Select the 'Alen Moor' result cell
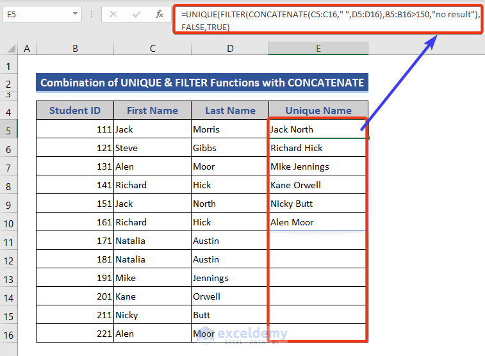The image size is (485, 356). click(318, 222)
